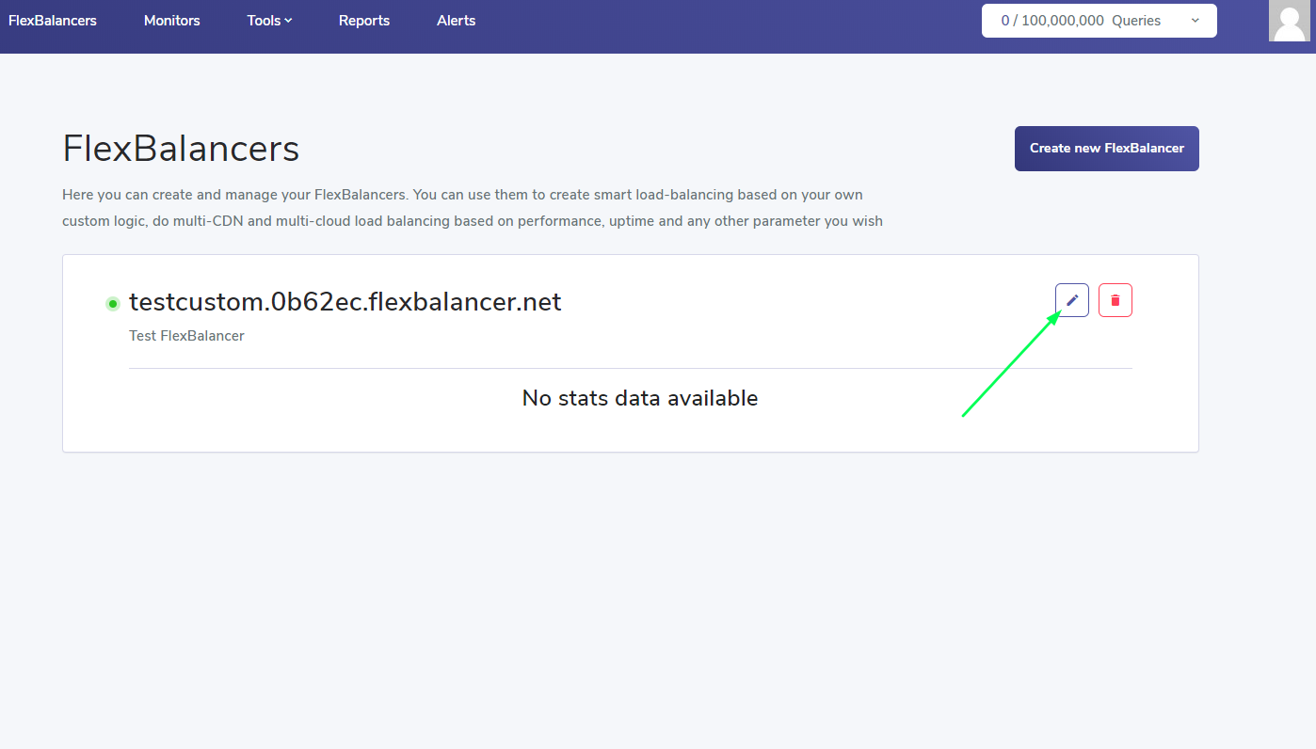Edit the testcustom FlexBalancer with pencil icon
The width and height of the screenshot is (1316, 749).
(1071, 300)
